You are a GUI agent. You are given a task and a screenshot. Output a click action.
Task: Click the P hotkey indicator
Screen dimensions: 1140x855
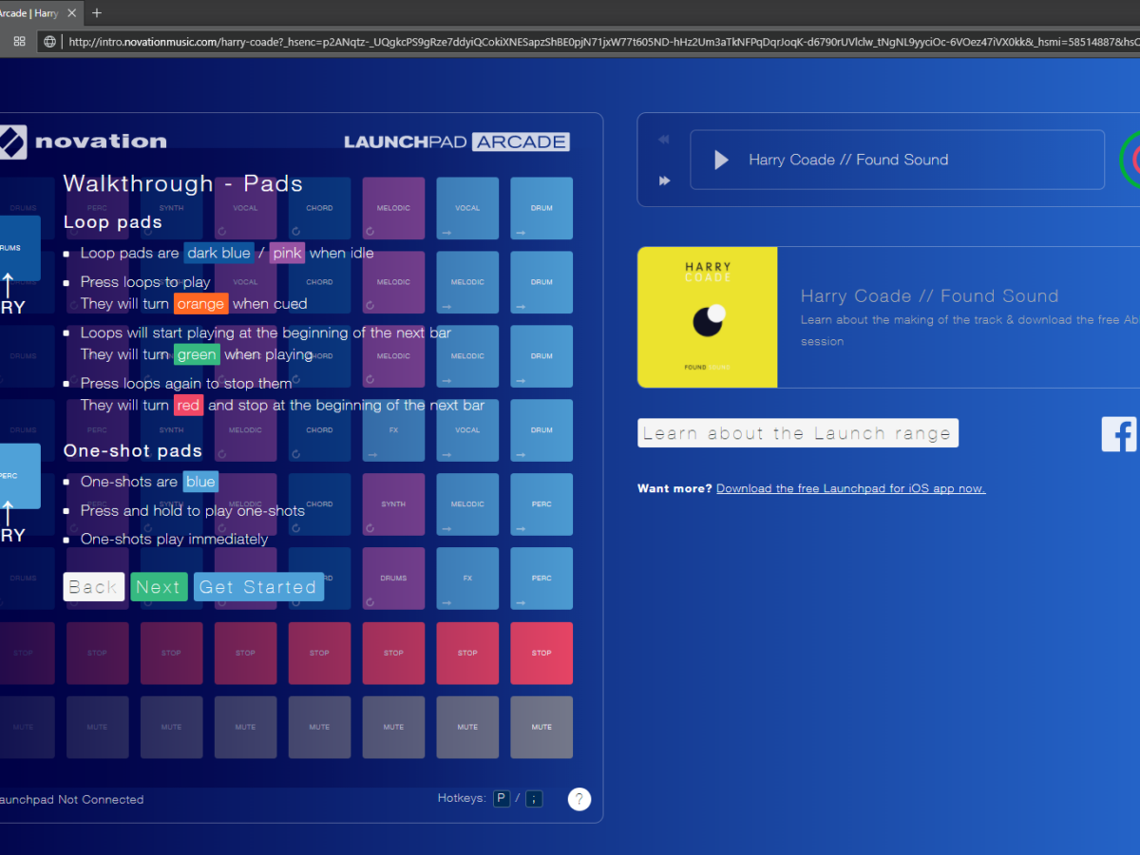coord(501,799)
